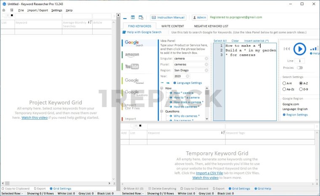Open the Region Settings link
320x196 pixels.
[297, 115]
